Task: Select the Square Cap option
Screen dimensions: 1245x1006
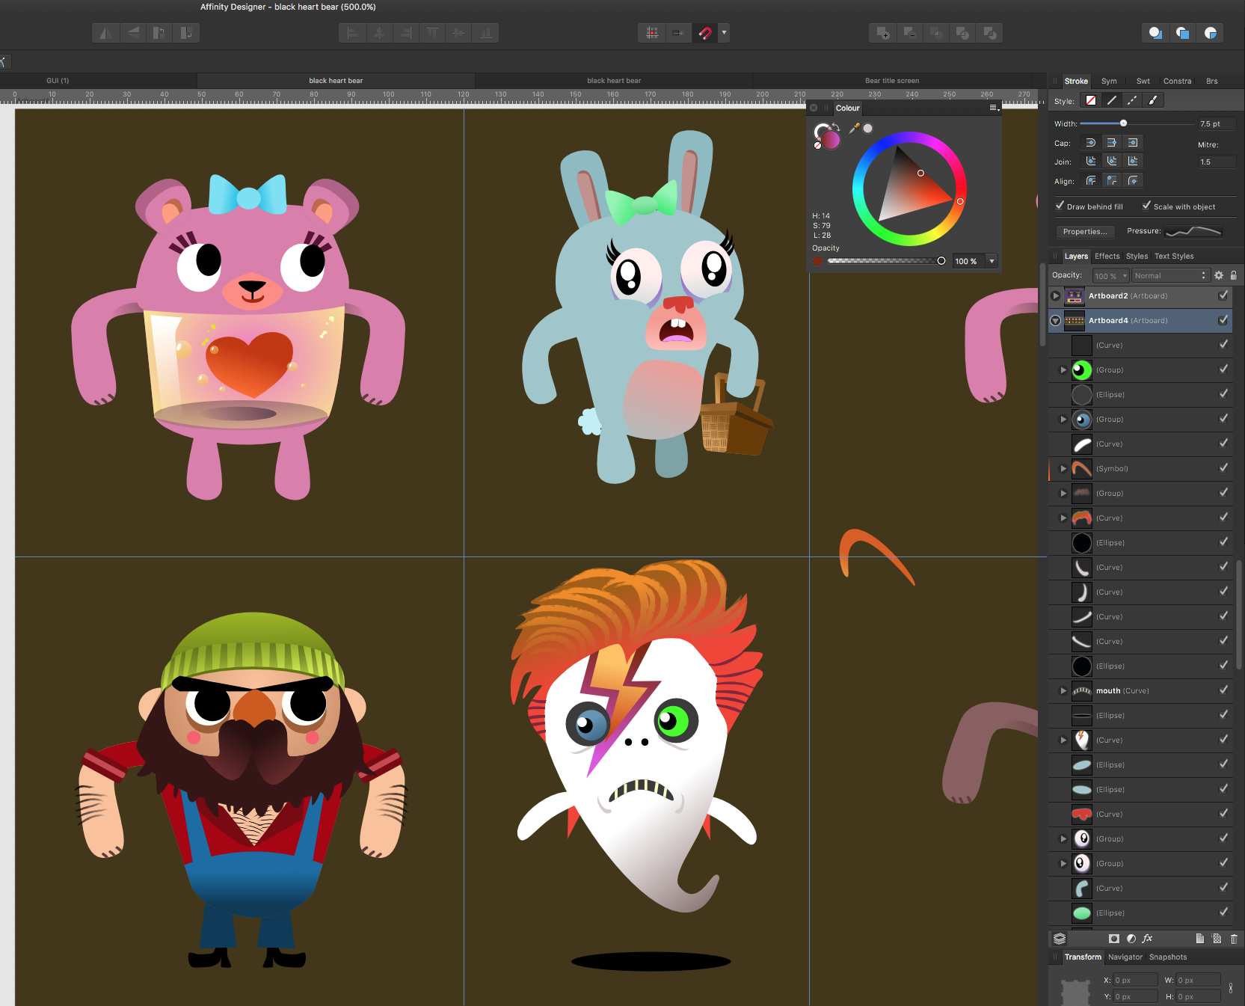Action: coord(1133,142)
